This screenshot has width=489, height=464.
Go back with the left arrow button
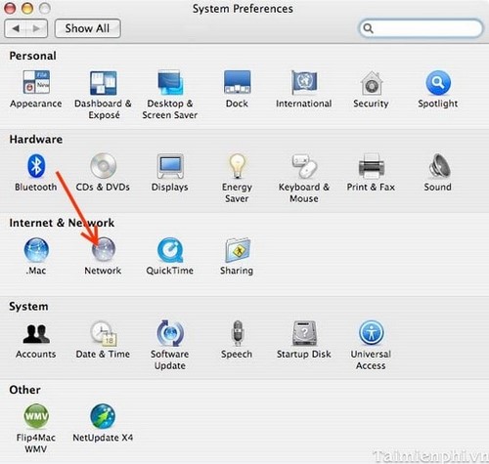point(16,28)
